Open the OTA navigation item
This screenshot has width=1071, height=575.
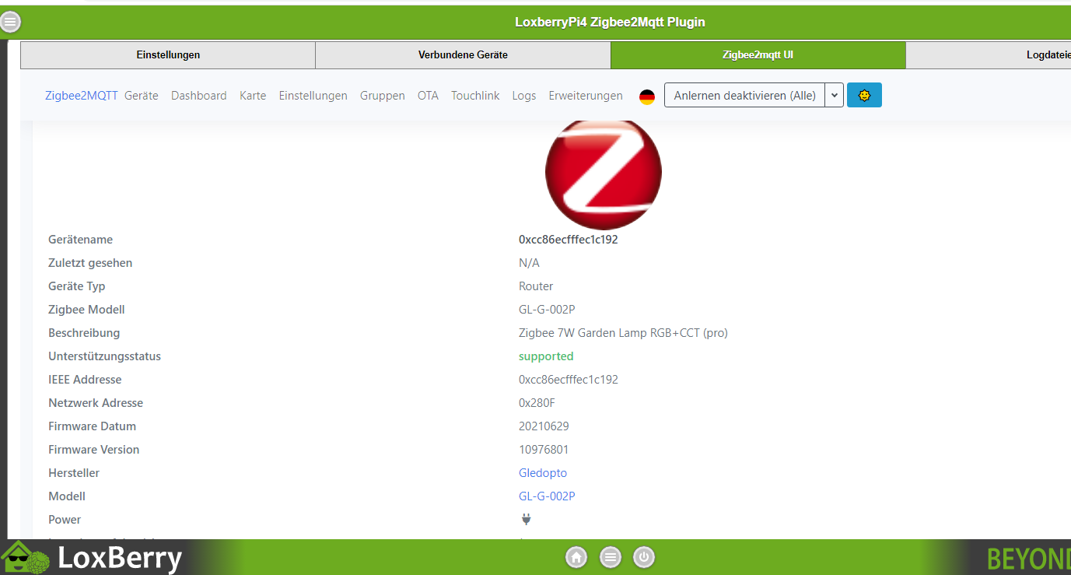click(428, 96)
